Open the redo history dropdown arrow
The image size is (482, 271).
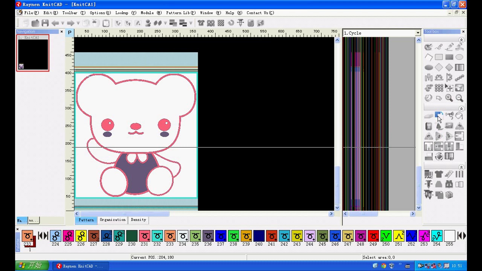point(78,23)
